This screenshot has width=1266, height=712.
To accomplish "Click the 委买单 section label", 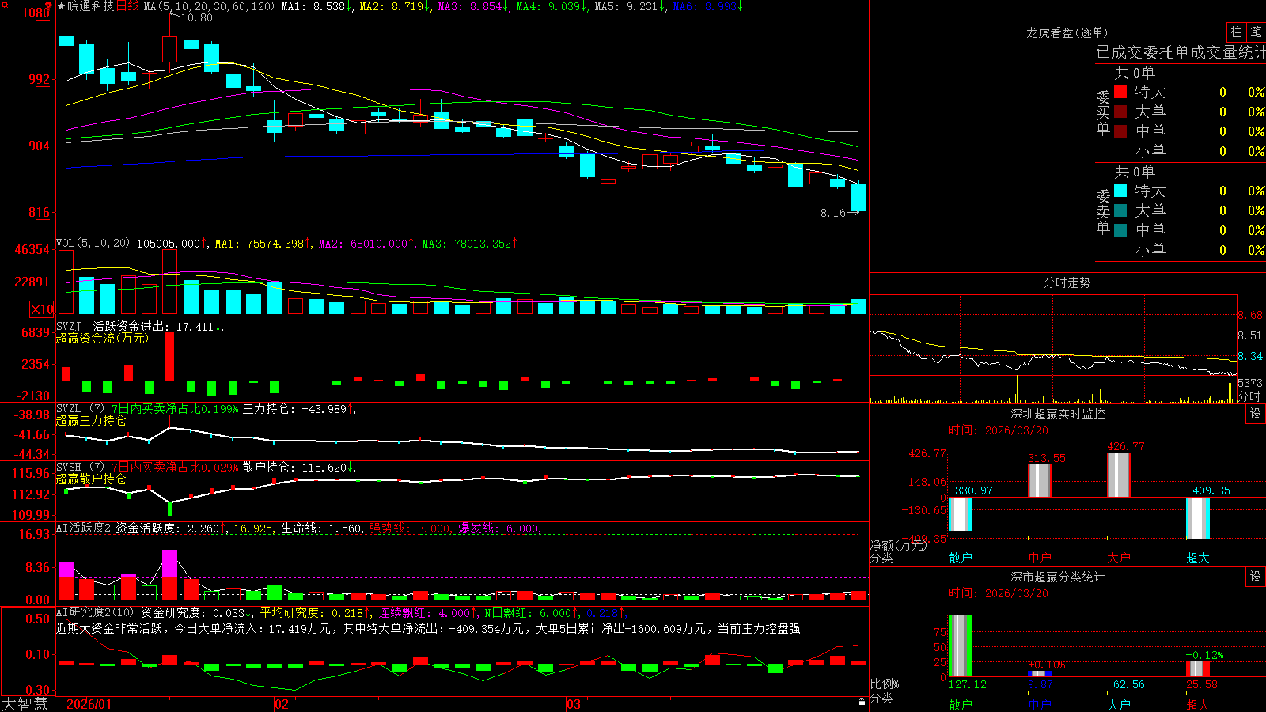I will point(1103,113).
